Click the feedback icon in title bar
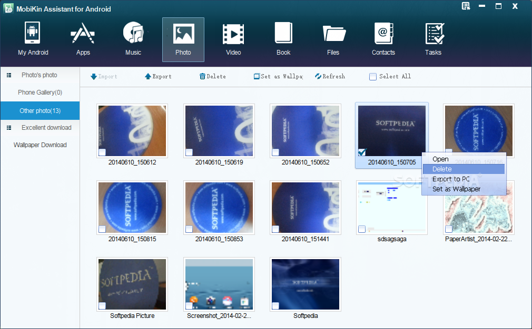The image size is (532, 329). (x=466, y=6)
